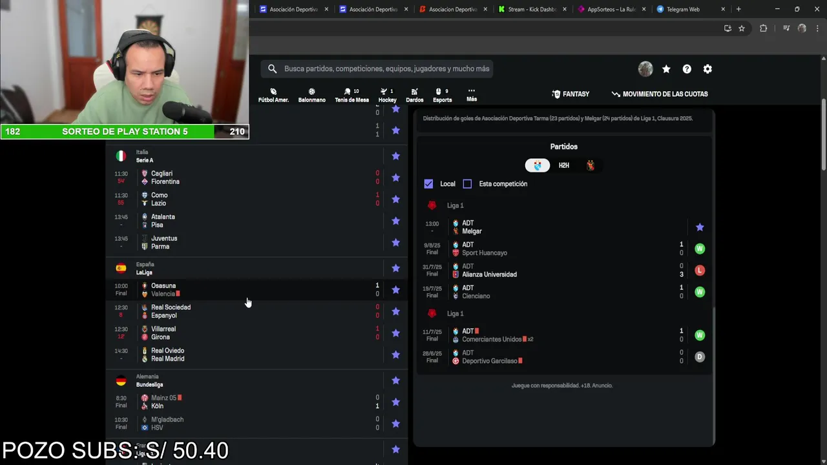Toggle the Local checkbox

pos(428,184)
